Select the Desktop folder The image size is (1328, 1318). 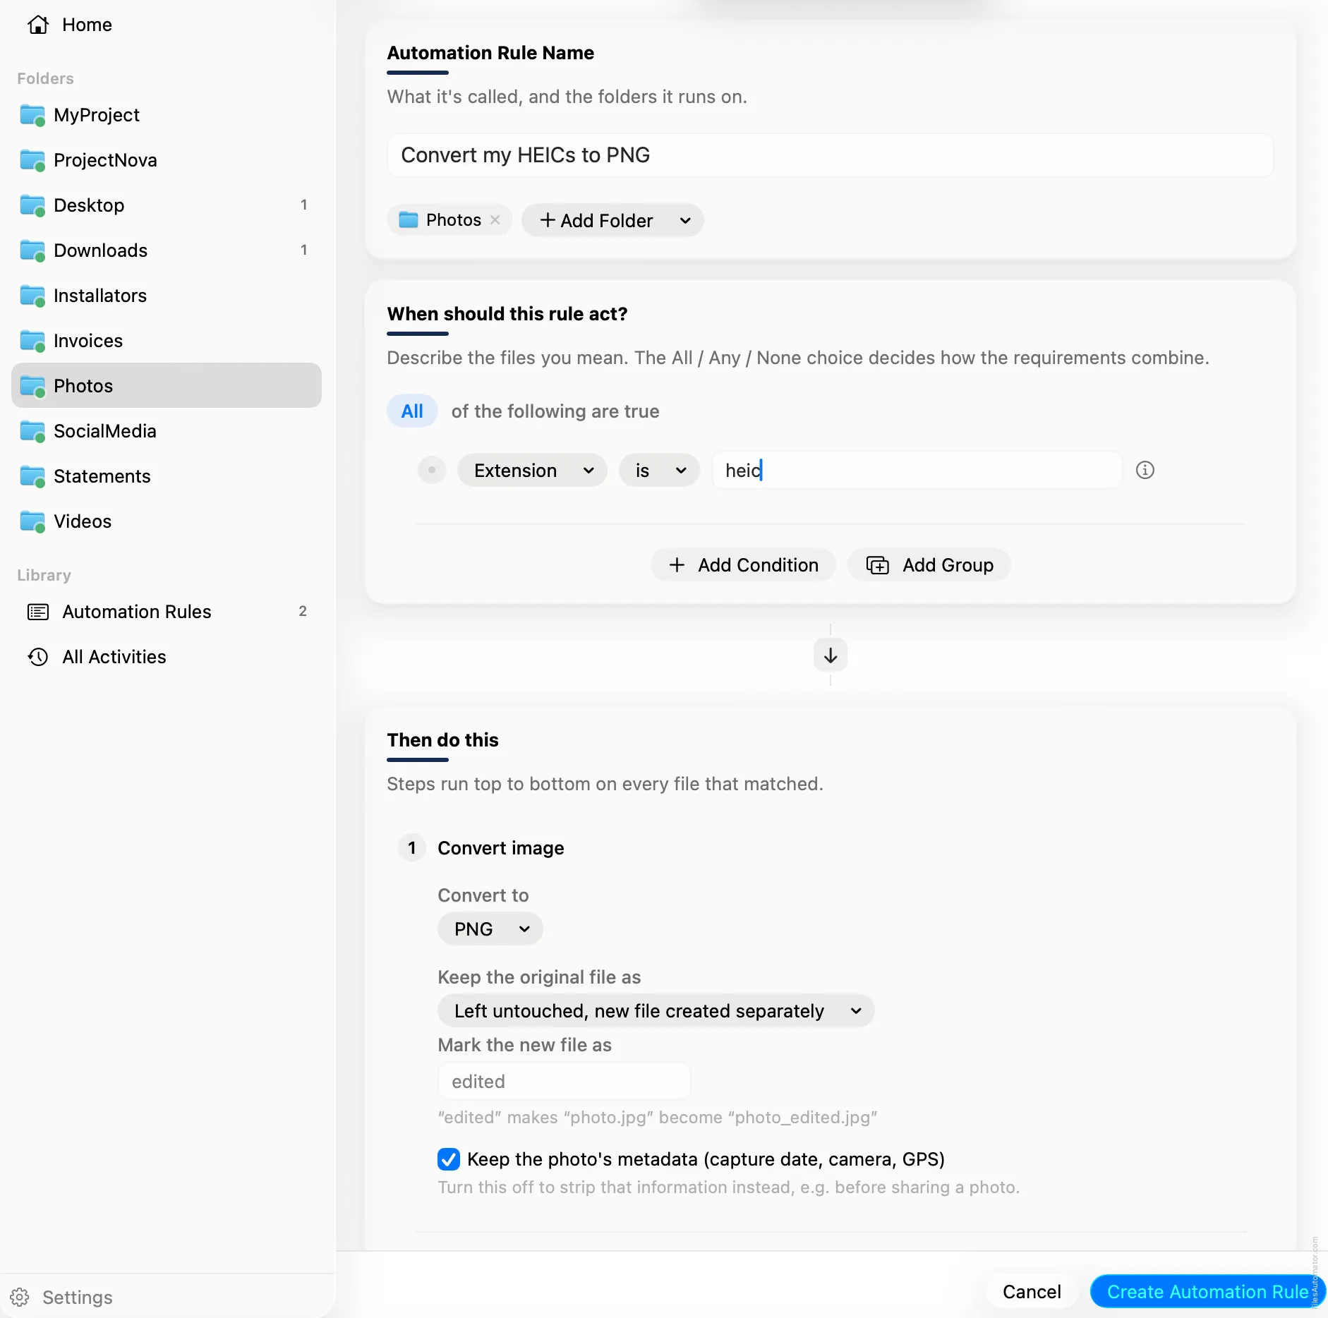[x=167, y=205]
